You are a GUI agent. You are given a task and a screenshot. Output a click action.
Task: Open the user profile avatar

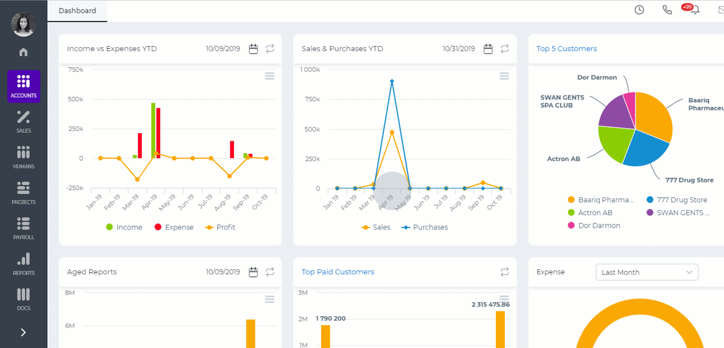coord(23,24)
